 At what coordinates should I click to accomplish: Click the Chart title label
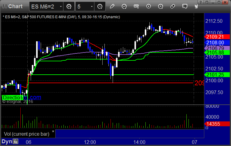(x=15, y=6)
